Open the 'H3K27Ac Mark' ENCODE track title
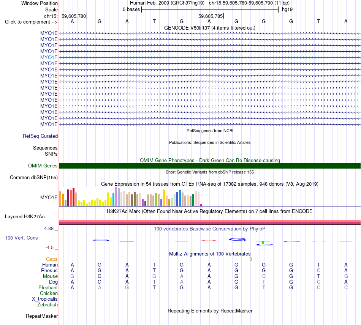The image size is (361, 325). [x=210, y=211]
